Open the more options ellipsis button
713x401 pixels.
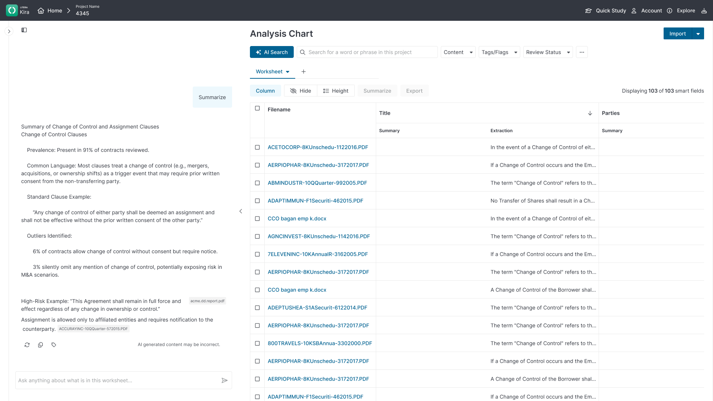tap(582, 52)
